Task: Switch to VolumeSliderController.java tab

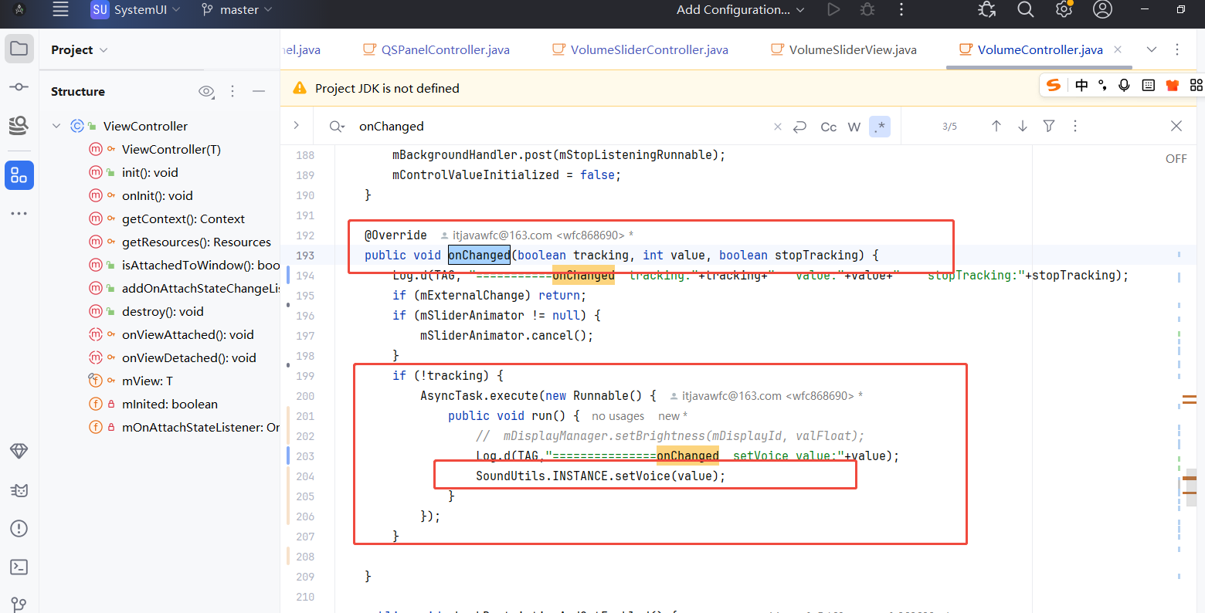Action: pyautogui.click(x=640, y=49)
